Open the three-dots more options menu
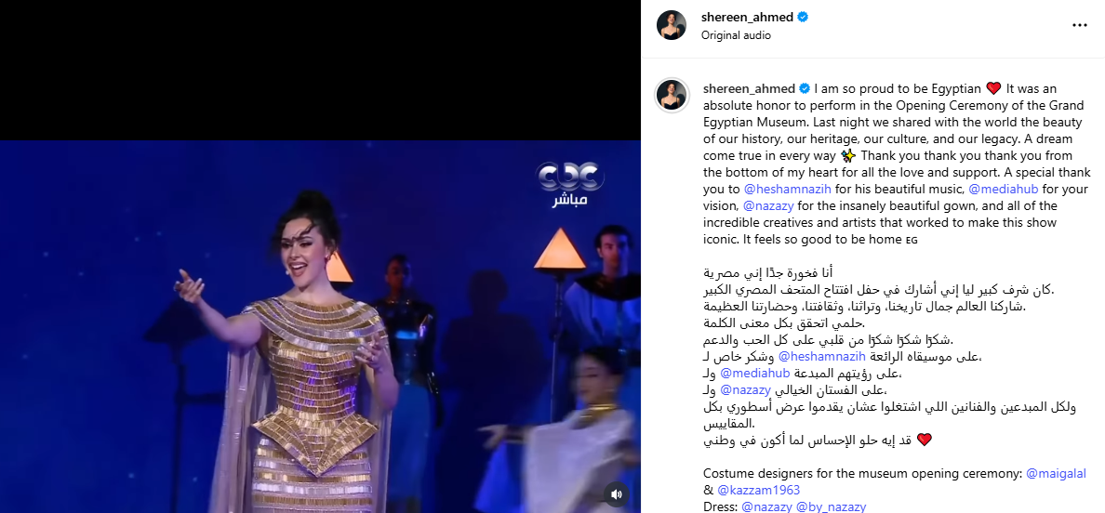The width and height of the screenshot is (1105, 513). pyautogui.click(x=1080, y=25)
